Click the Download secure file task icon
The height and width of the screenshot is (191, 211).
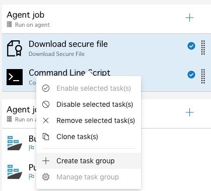click(x=15, y=48)
